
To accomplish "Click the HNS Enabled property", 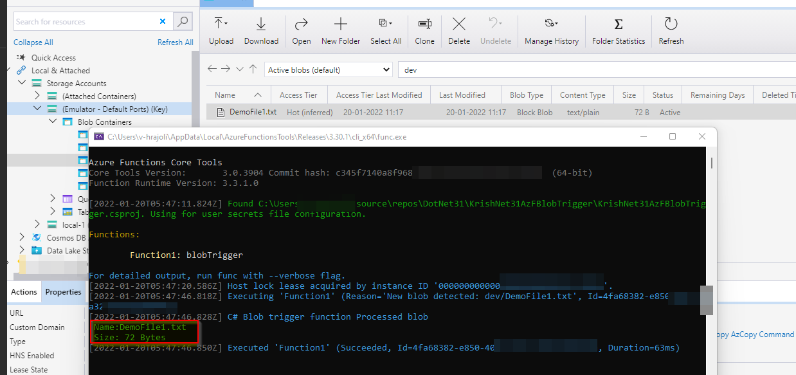I will click(x=46, y=356).
